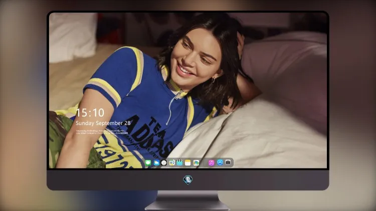Open the clapperboard Videos app in dock
Viewport: 376px width, 211px height.
[x=179, y=162]
